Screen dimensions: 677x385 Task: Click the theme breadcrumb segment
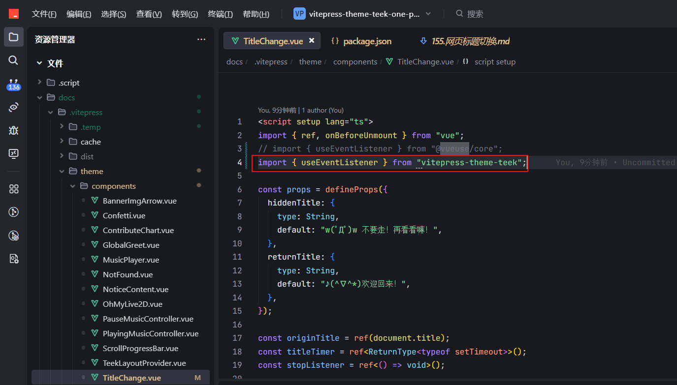coord(310,61)
